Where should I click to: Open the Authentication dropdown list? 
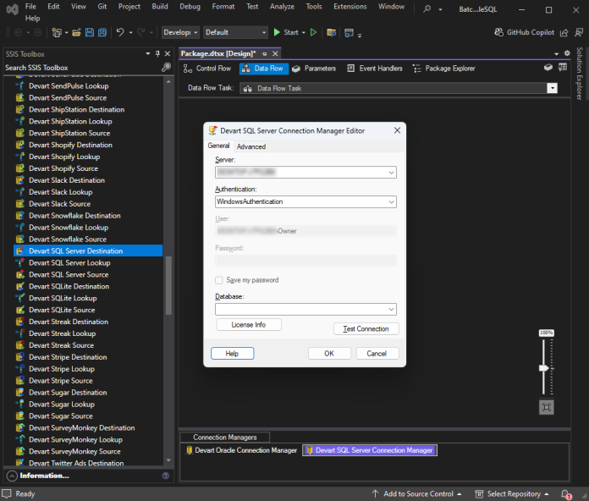(x=391, y=201)
